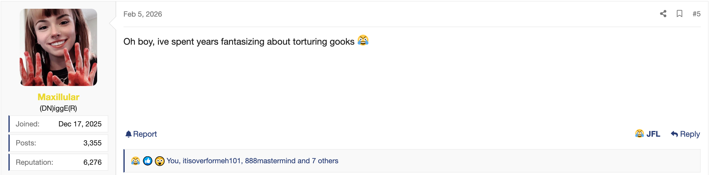Click the Reply text button
The width and height of the screenshot is (711, 175).
[690, 134]
